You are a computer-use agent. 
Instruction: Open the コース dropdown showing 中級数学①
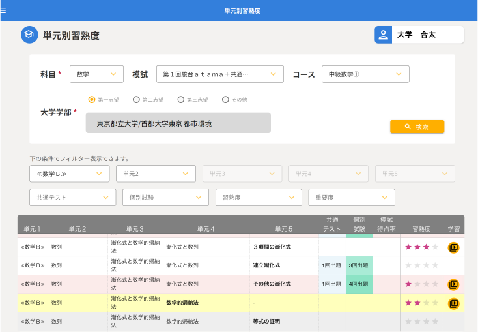tap(365, 74)
